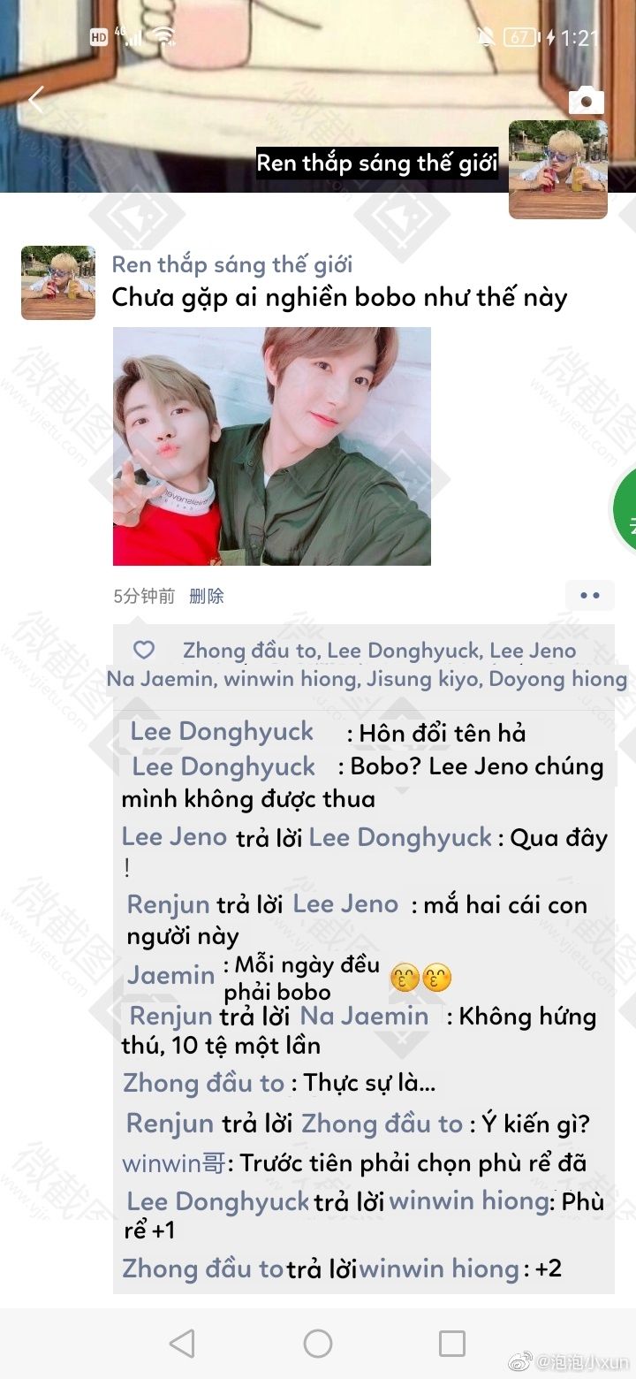Tap the green floating button at right edge
Screen dimensions: 636x1379
[625, 510]
